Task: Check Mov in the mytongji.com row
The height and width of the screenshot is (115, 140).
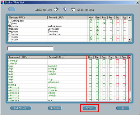Action: tap(91, 26)
